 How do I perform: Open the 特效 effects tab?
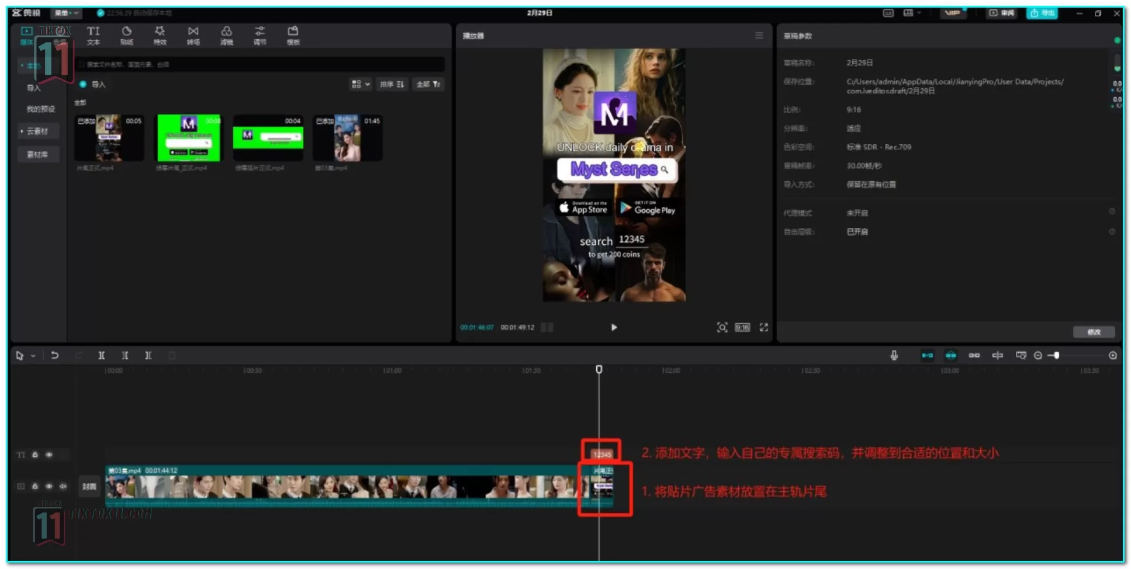click(160, 35)
